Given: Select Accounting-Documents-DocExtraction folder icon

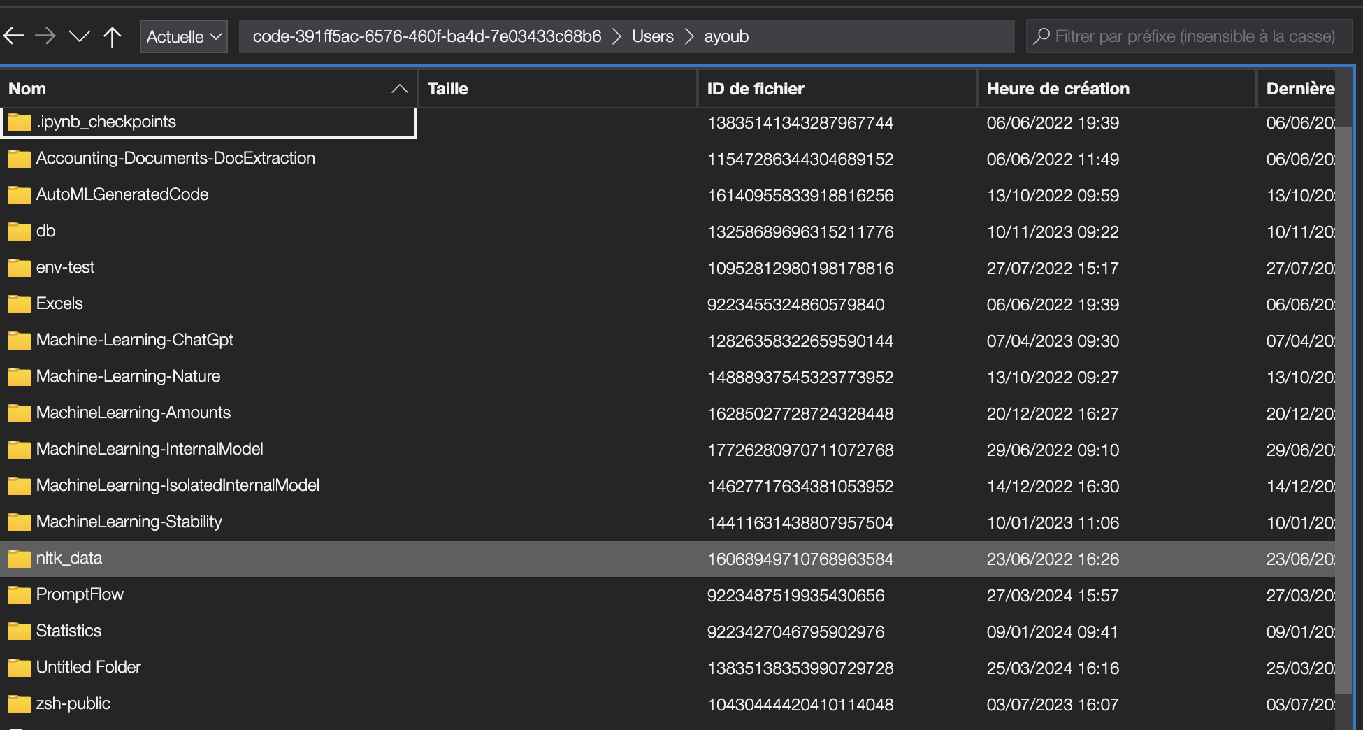Looking at the screenshot, I should point(19,159).
